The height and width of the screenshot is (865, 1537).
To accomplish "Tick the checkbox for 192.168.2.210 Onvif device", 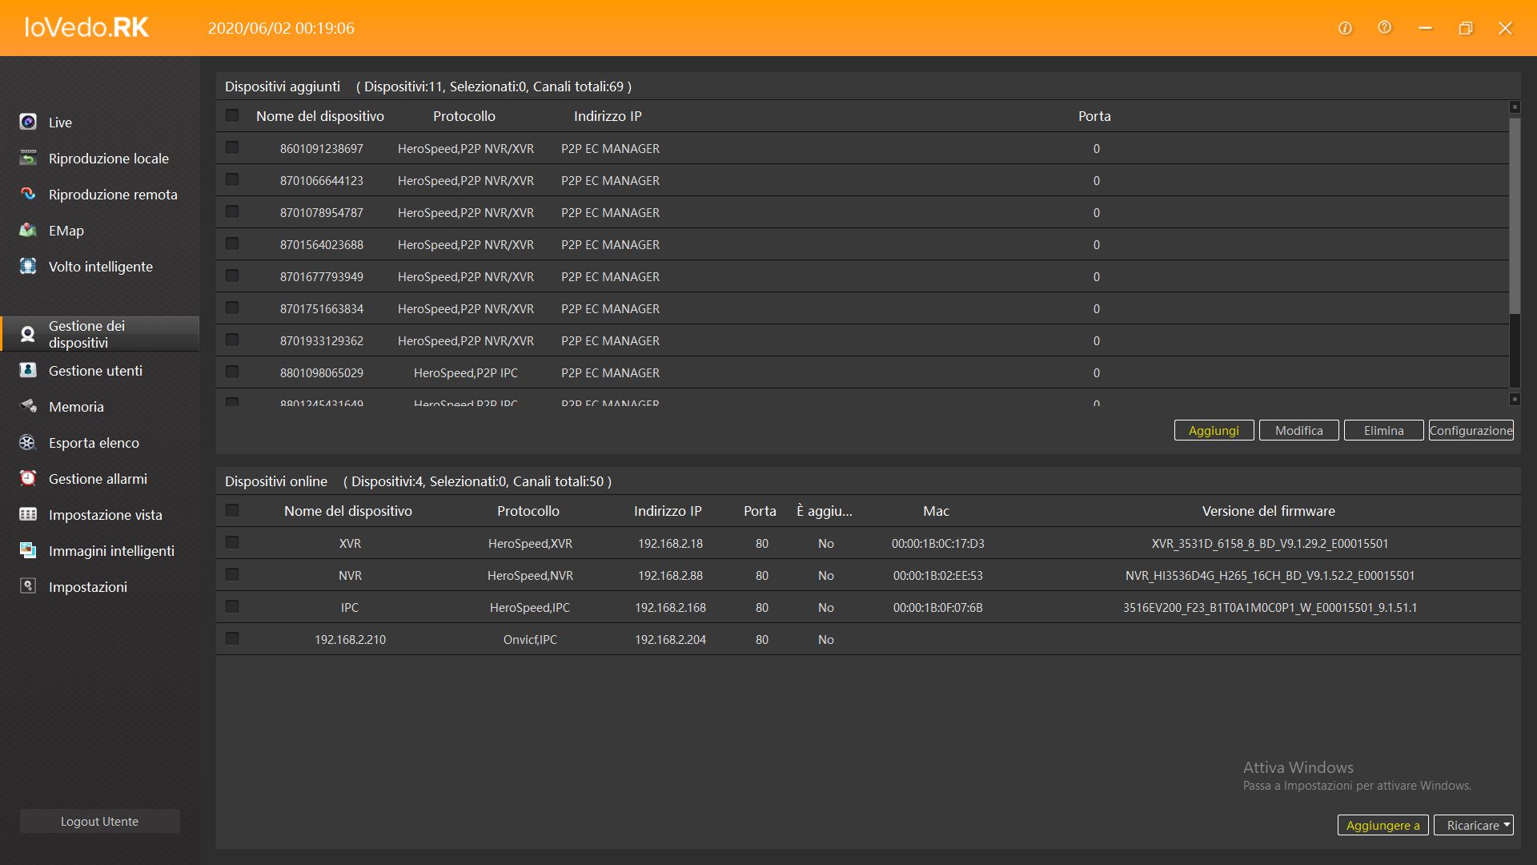I will point(232,638).
